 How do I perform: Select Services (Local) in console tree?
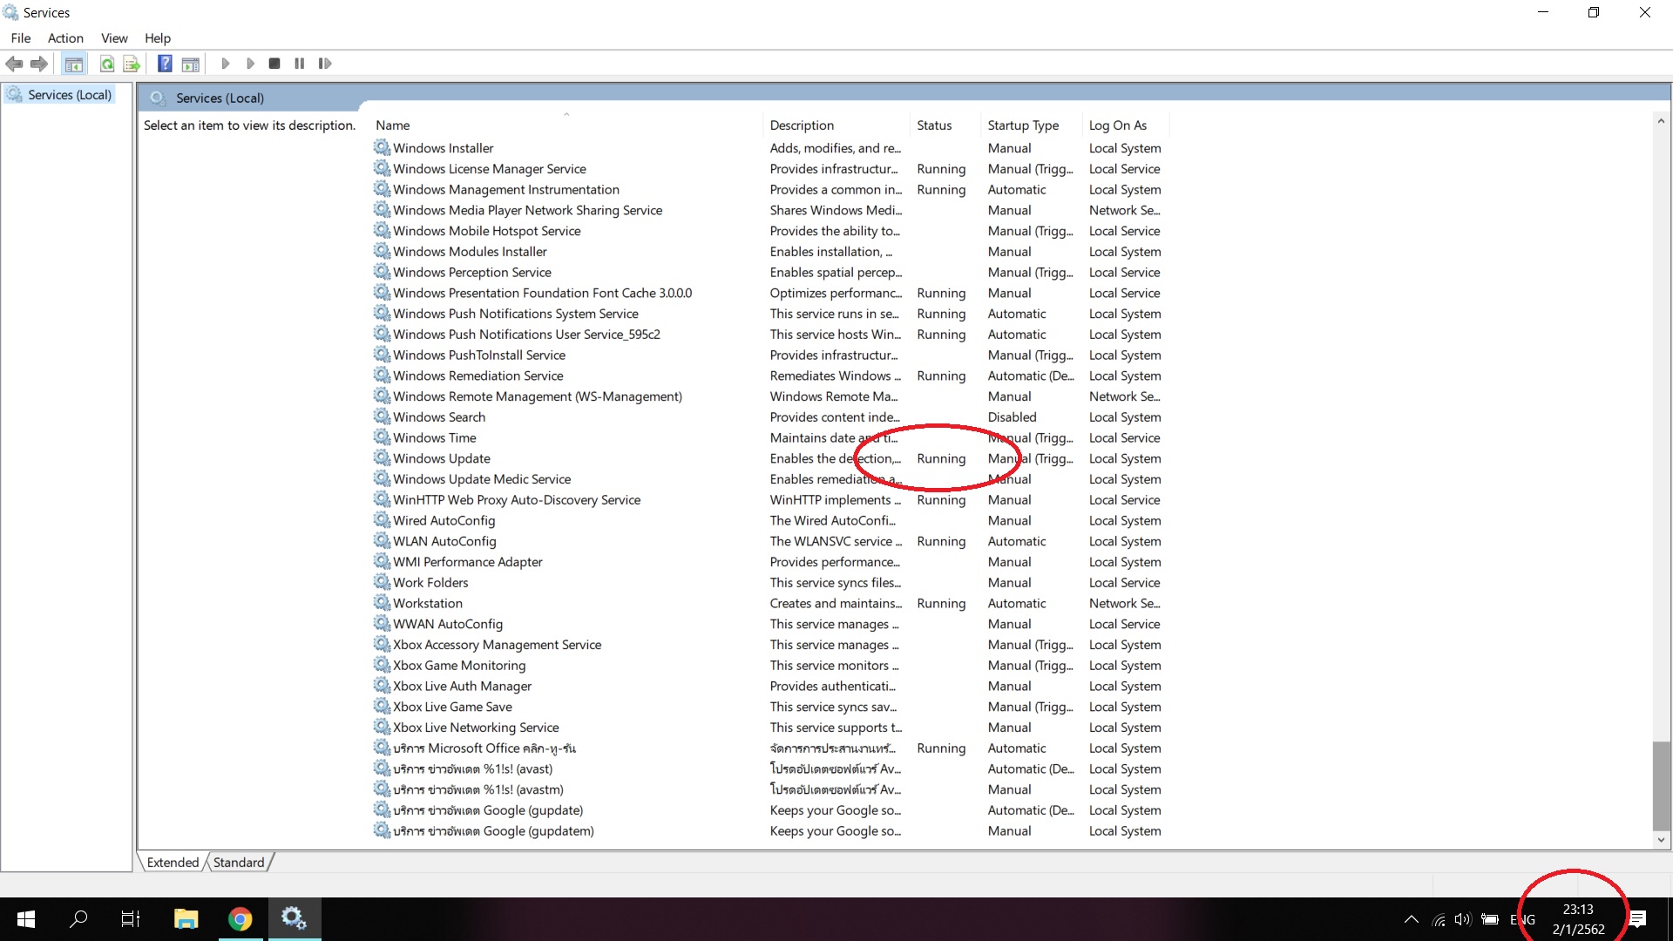69,95
